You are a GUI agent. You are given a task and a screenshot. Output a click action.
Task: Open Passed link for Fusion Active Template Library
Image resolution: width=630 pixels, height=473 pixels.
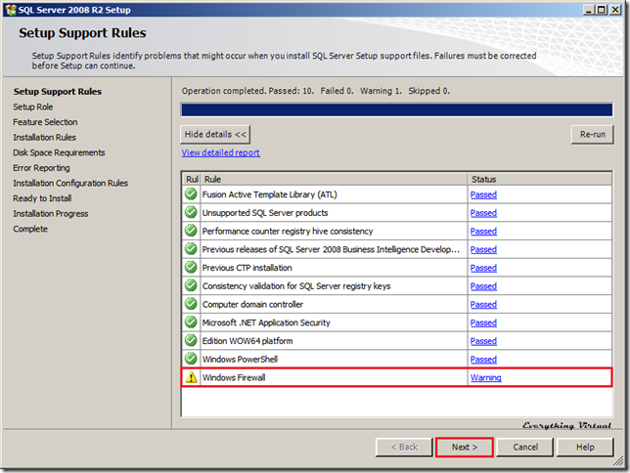483,194
